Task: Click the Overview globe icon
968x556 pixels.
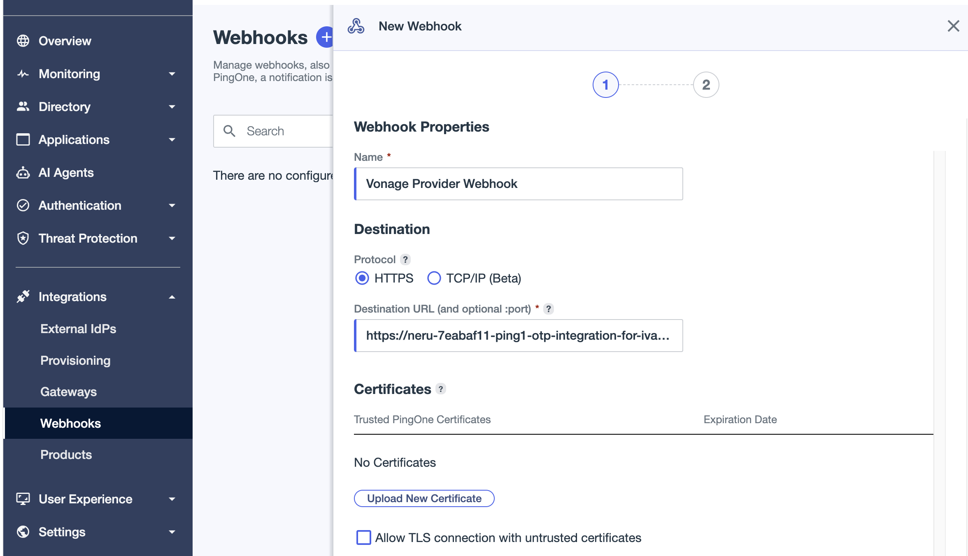Action: tap(23, 41)
